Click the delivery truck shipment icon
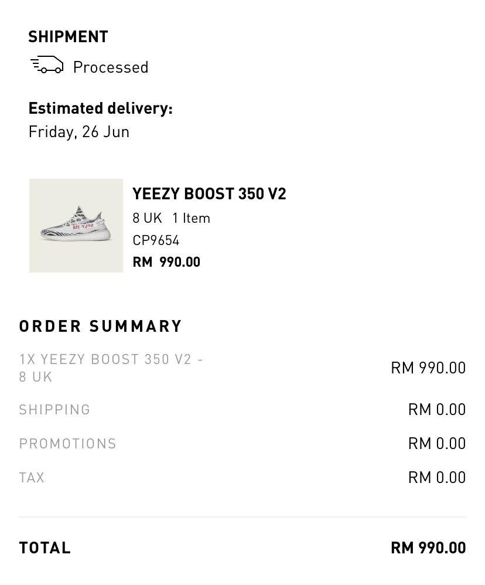 coord(47,65)
